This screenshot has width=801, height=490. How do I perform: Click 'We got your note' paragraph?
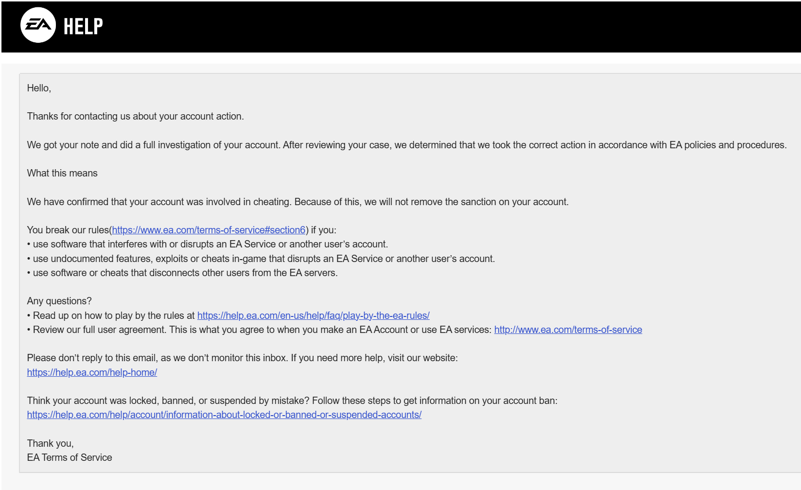click(x=407, y=145)
